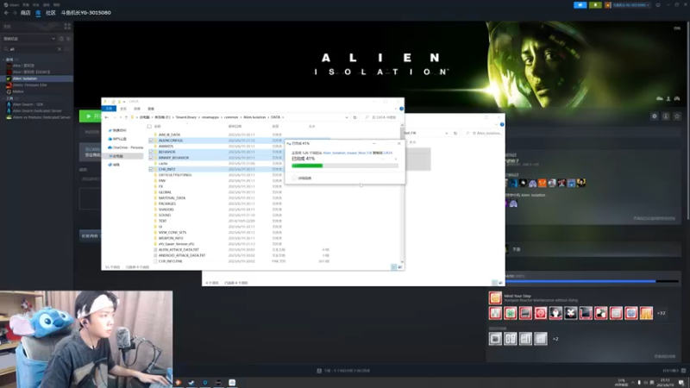Show +32 more unlocked achievements
The width and height of the screenshot is (690, 388).
pyautogui.click(x=661, y=313)
